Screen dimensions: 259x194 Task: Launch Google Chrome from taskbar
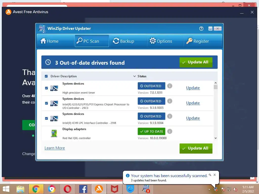[x=36, y=189]
